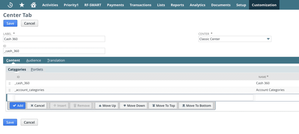The height and width of the screenshot is (134, 299).
Task: Click the sublist Cancel button with X
Action: pyautogui.click(x=37, y=105)
